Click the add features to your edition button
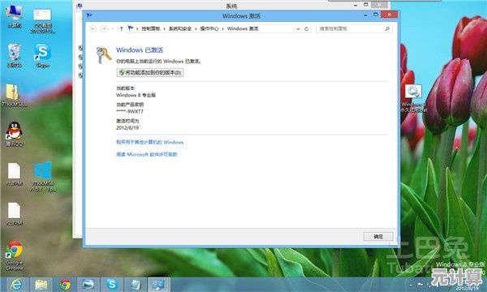Viewport: 487px width, 292px height. [150, 73]
